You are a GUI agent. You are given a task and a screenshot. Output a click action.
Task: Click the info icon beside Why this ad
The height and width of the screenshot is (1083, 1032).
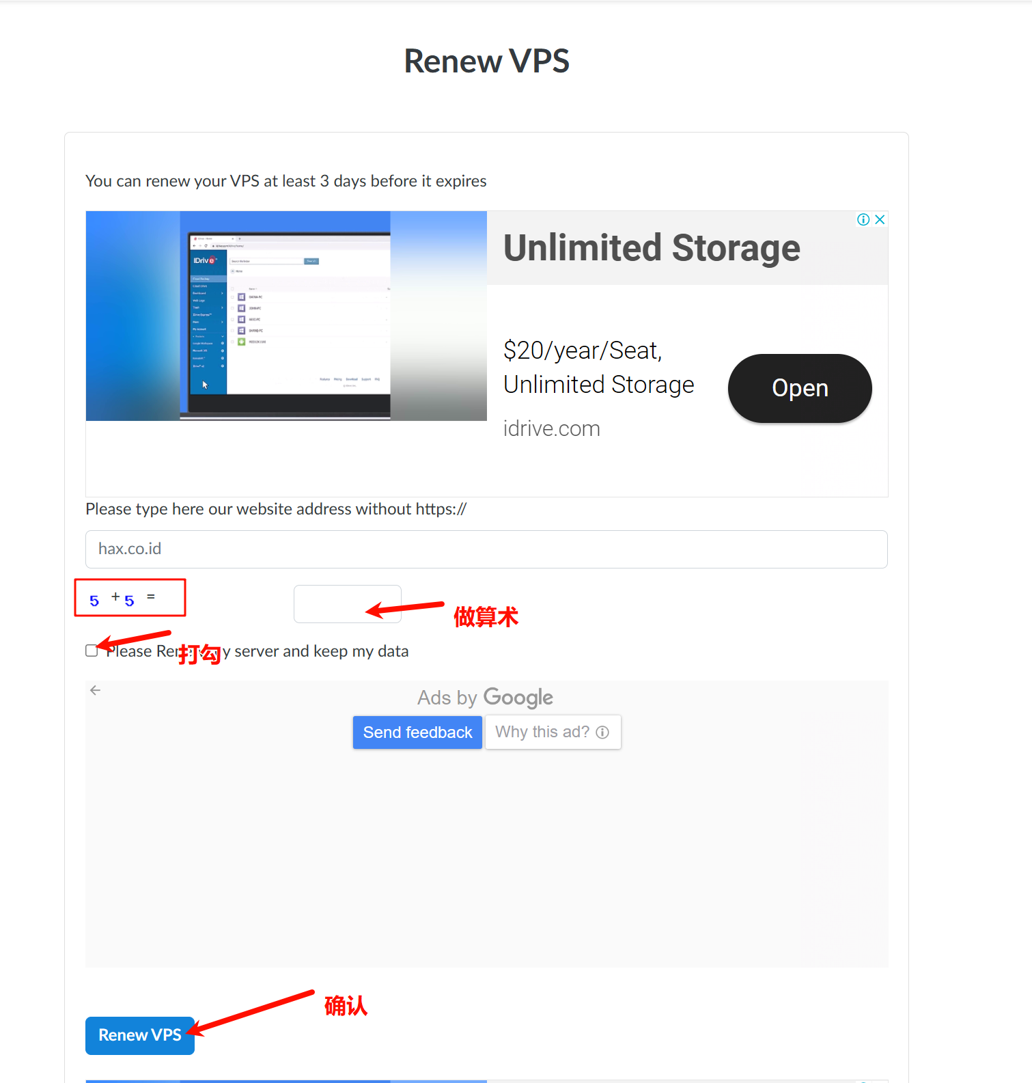[x=602, y=732]
